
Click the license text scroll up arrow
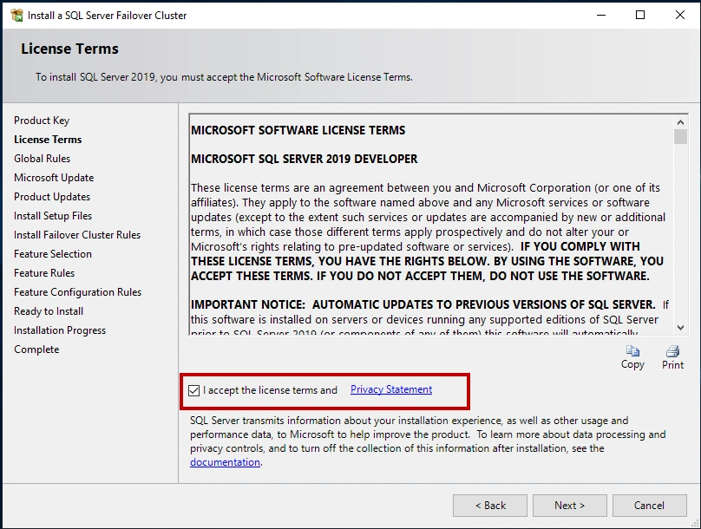click(x=680, y=122)
